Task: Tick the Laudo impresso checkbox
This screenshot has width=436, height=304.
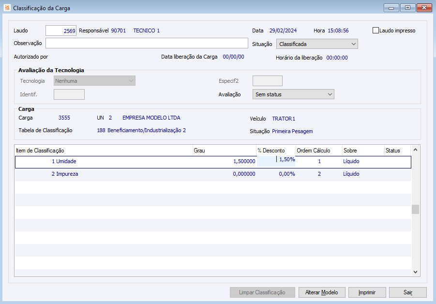Action: 376,30
